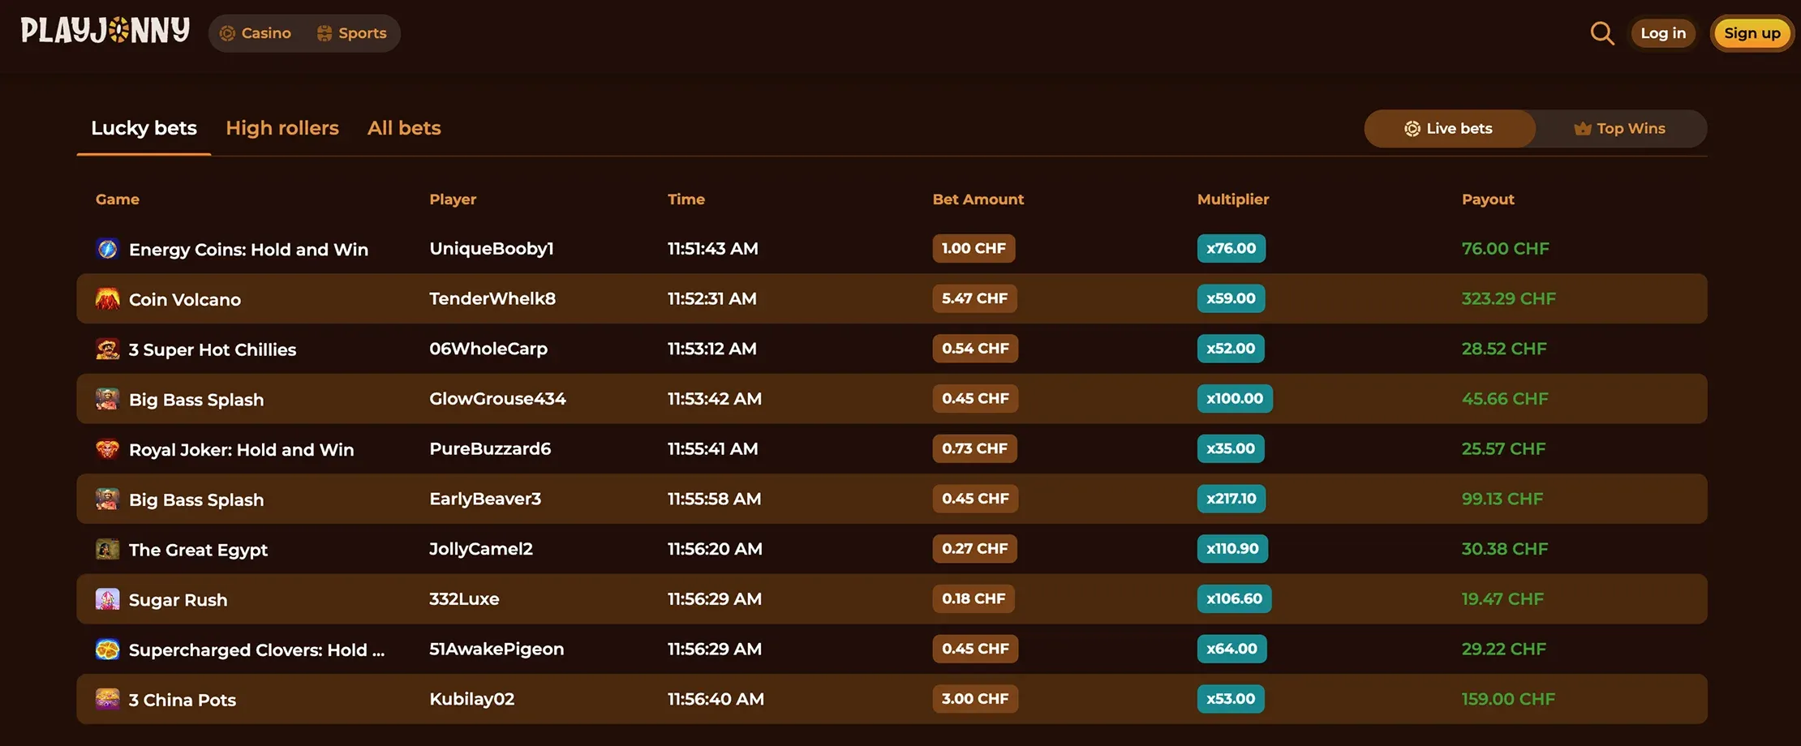Select the Lucky bets tab
Viewport: 1801px width, 746px height.
[x=144, y=128]
